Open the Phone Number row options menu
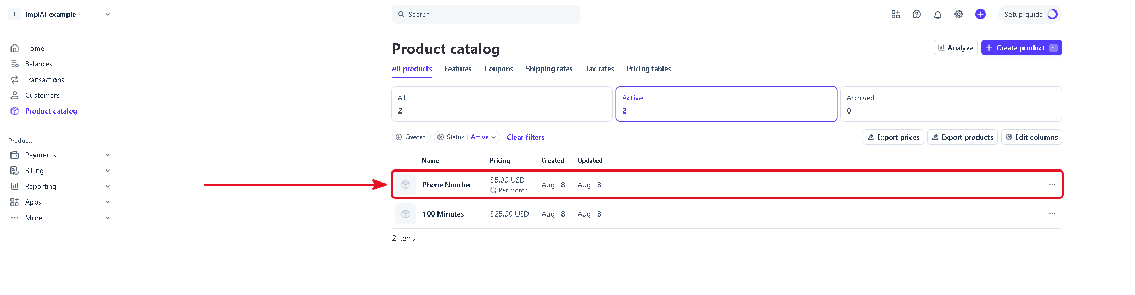1135x295 pixels. [1052, 185]
